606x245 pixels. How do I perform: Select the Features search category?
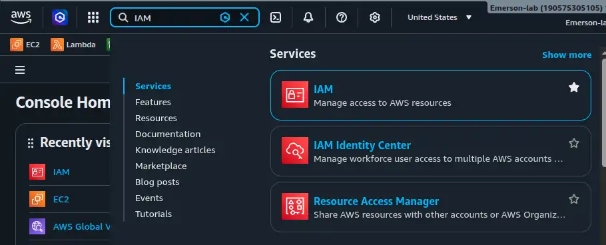pos(153,103)
